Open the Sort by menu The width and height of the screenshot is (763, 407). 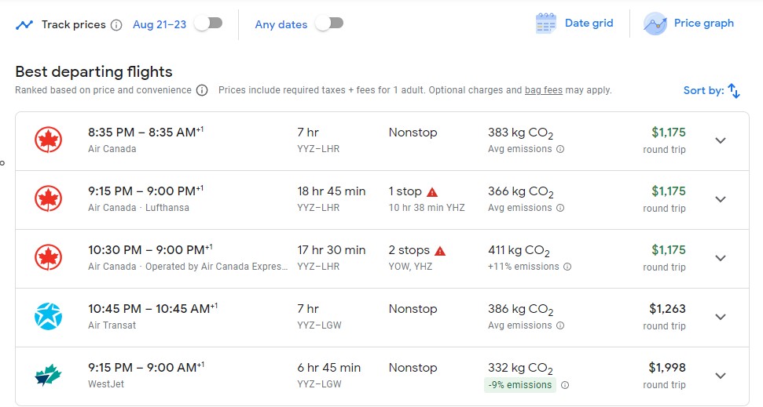pyautogui.click(x=711, y=90)
